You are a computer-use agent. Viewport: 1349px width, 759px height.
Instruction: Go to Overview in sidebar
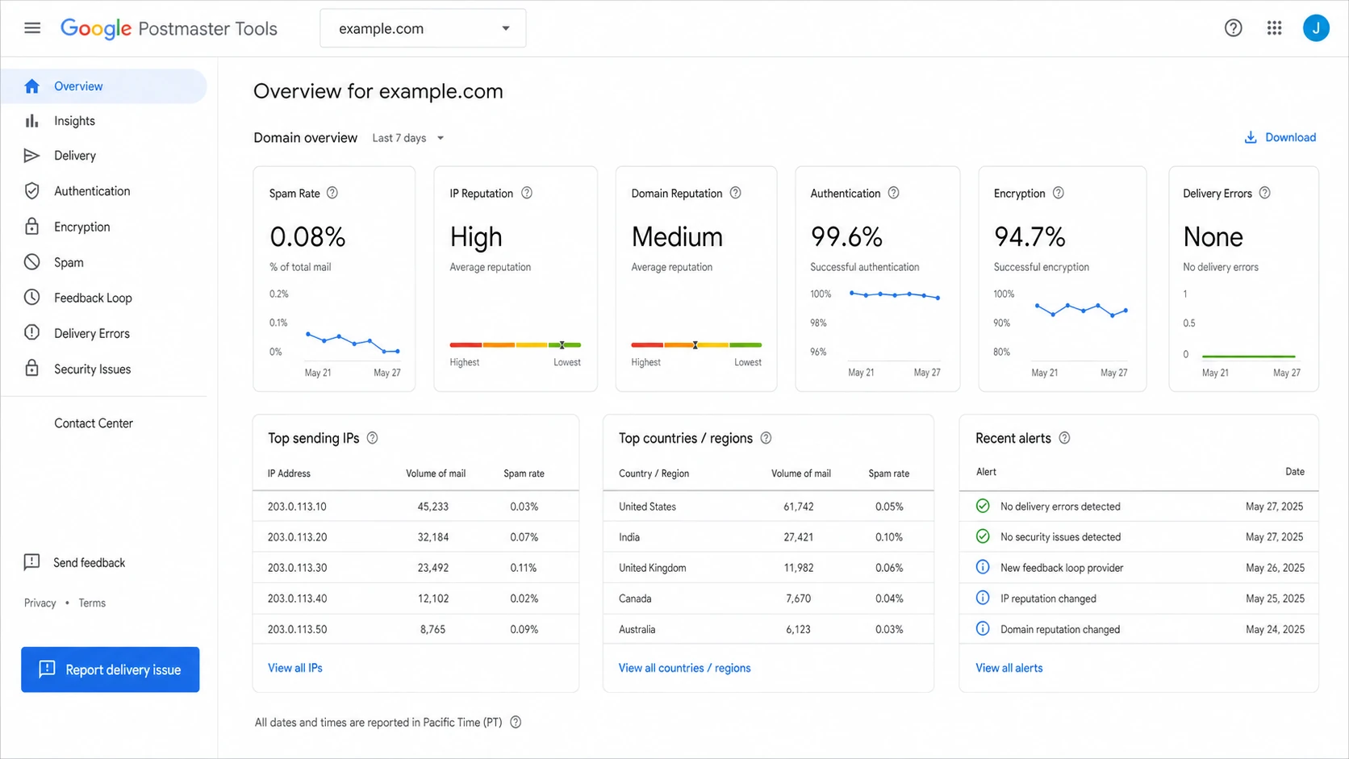[103, 86]
